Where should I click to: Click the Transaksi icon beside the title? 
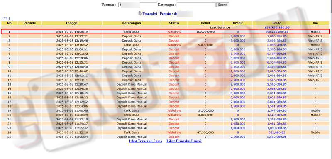point(140,13)
